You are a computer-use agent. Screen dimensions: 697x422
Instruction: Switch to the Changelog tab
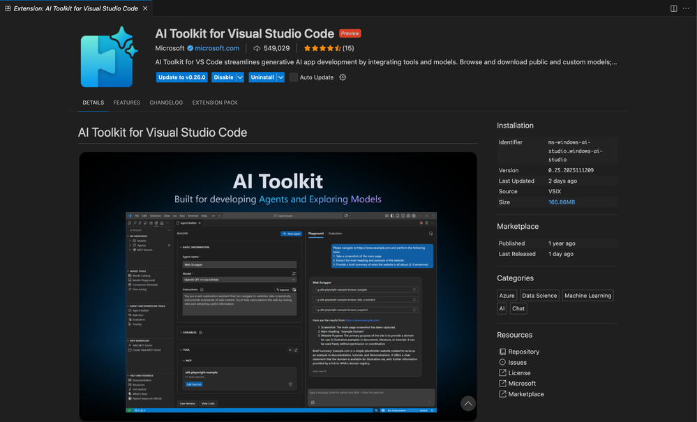[166, 103]
